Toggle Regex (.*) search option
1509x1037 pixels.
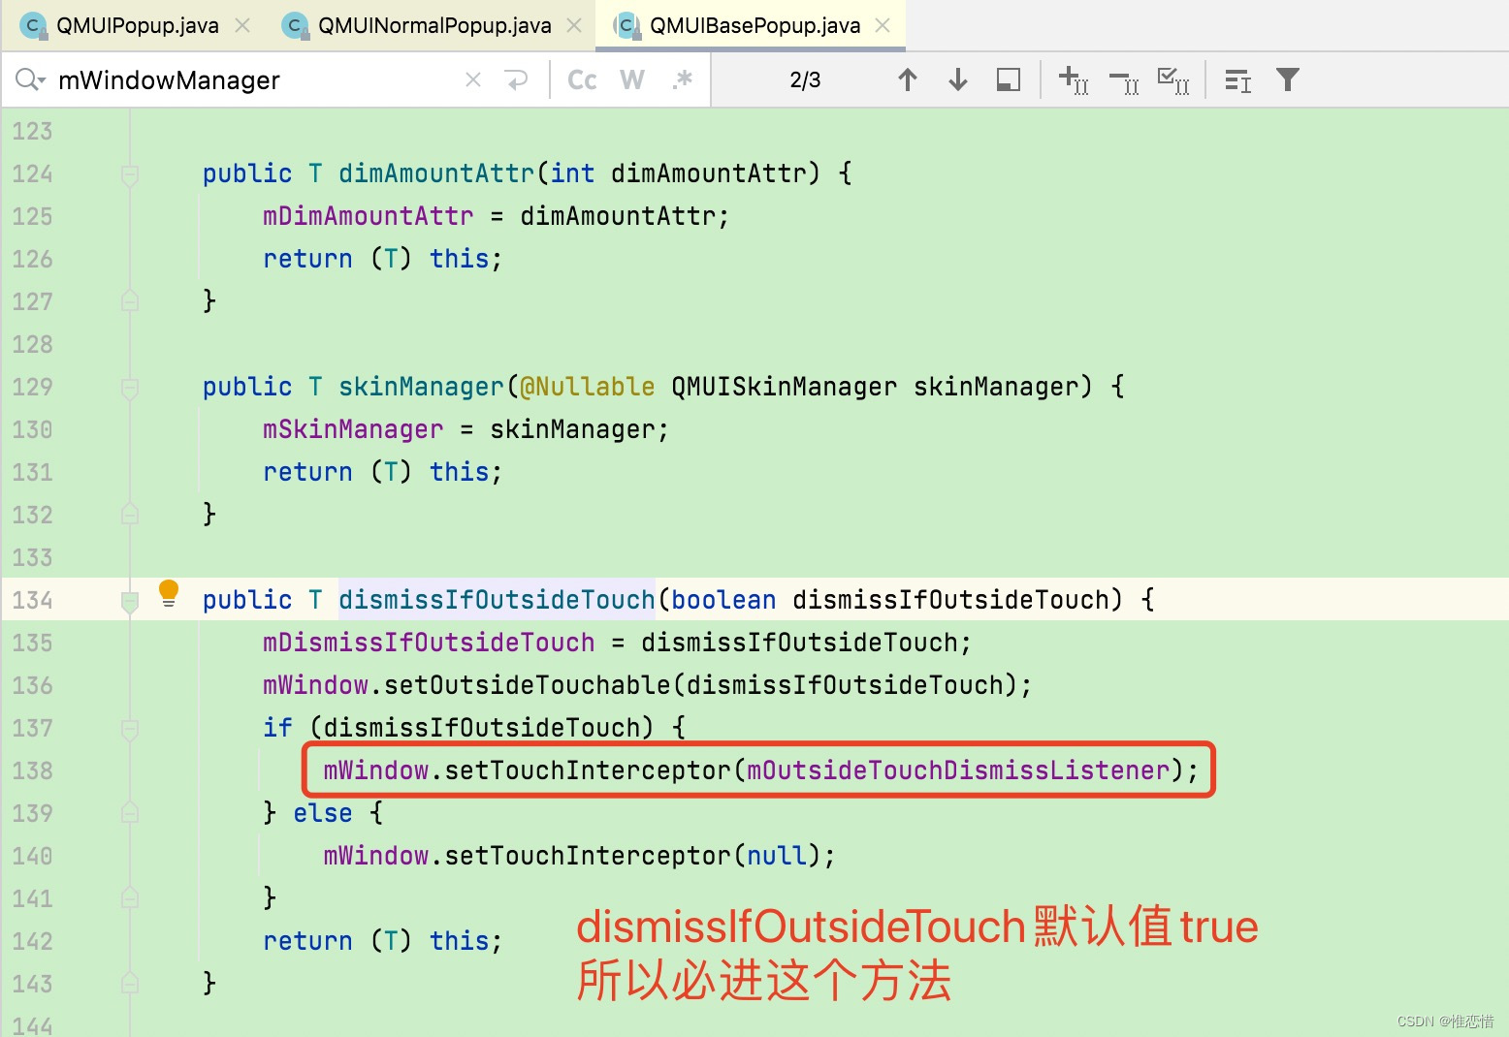683,79
